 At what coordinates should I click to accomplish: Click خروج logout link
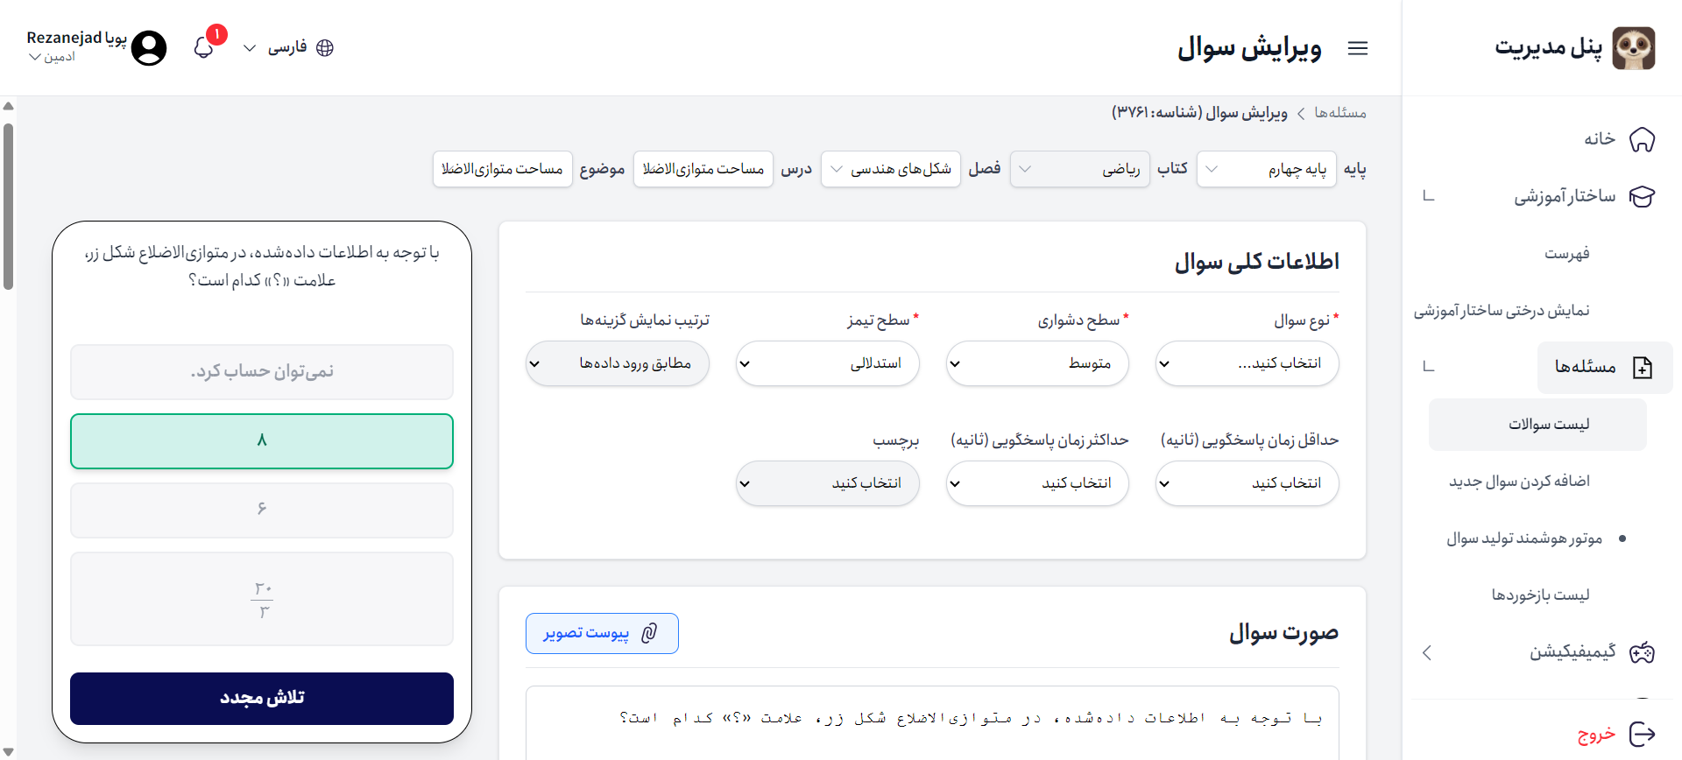pos(1596,734)
